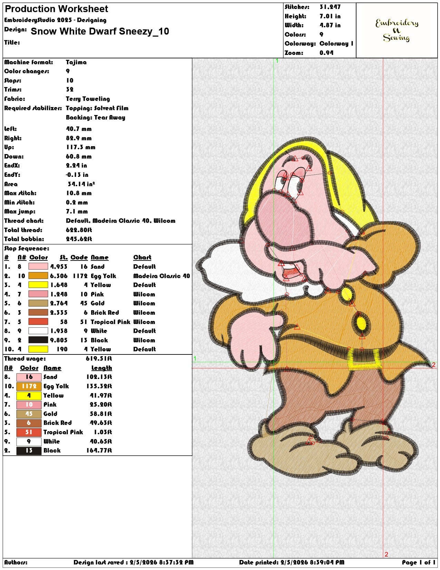Click the Total bobbin value '245.62ft'
Image resolution: width=440 pixels, height=570 pixels.
(x=79, y=239)
